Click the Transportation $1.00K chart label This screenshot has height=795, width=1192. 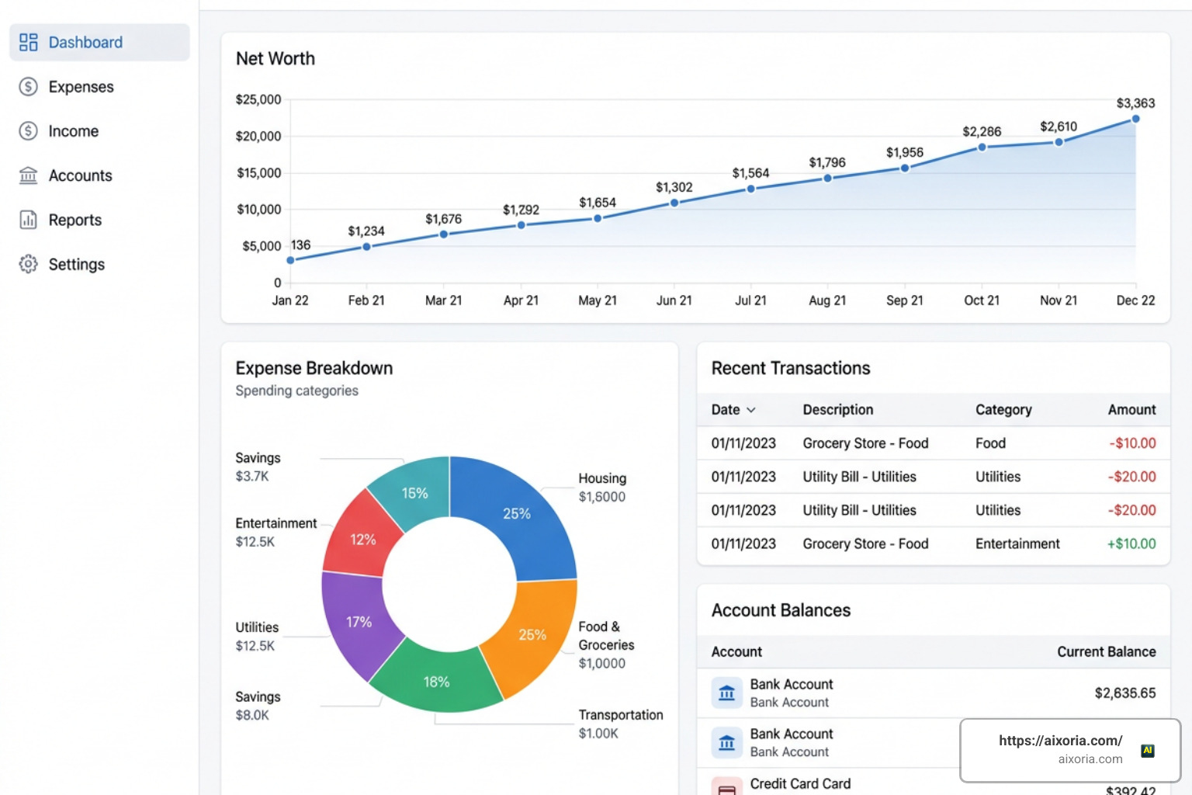(621, 724)
